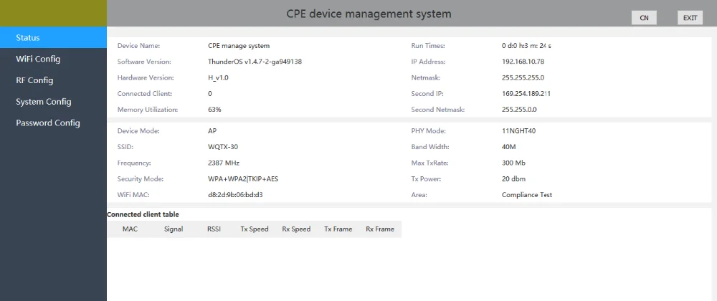The height and width of the screenshot is (301, 717).
Task: Open RF Config from sidebar
Action: point(34,80)
